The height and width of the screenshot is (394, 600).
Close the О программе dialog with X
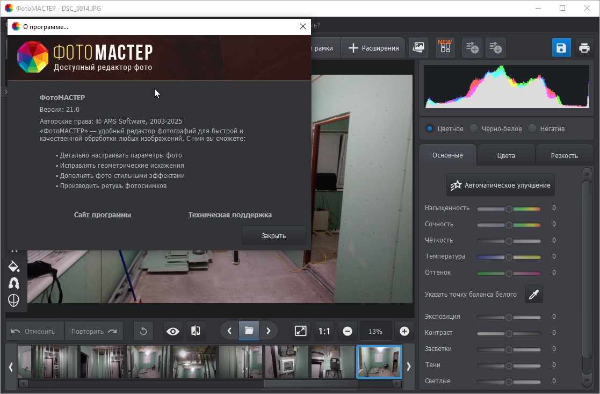[x=302, y=26]
